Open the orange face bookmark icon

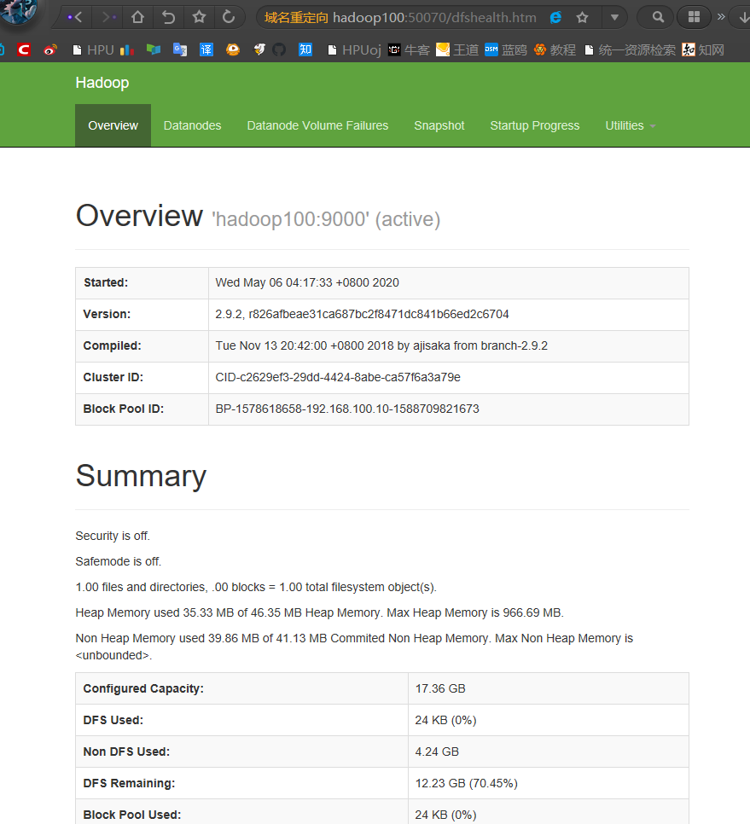click(x=233, y=50)
